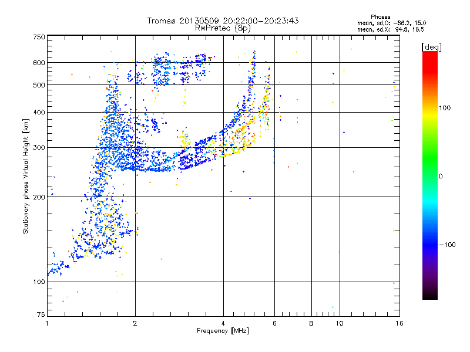Click the x-axis tick label '2'
The height and width of the screenshot is (352, 470).
pyautogui.click(x=135, y=323)
